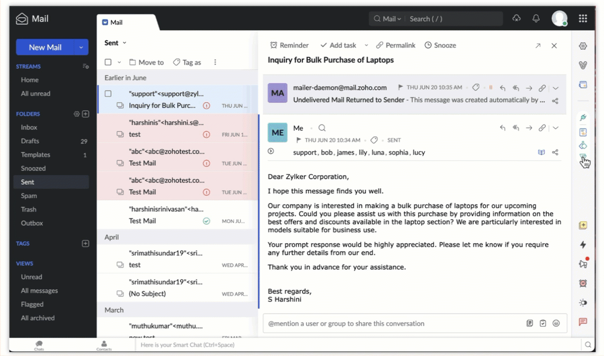Click the Smart Chat search magnifier
Screen dimensions: 604x356
(588, 345)
